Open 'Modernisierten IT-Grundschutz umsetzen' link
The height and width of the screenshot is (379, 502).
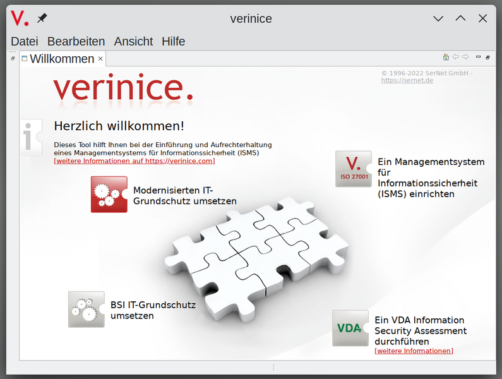coord(185,195)
